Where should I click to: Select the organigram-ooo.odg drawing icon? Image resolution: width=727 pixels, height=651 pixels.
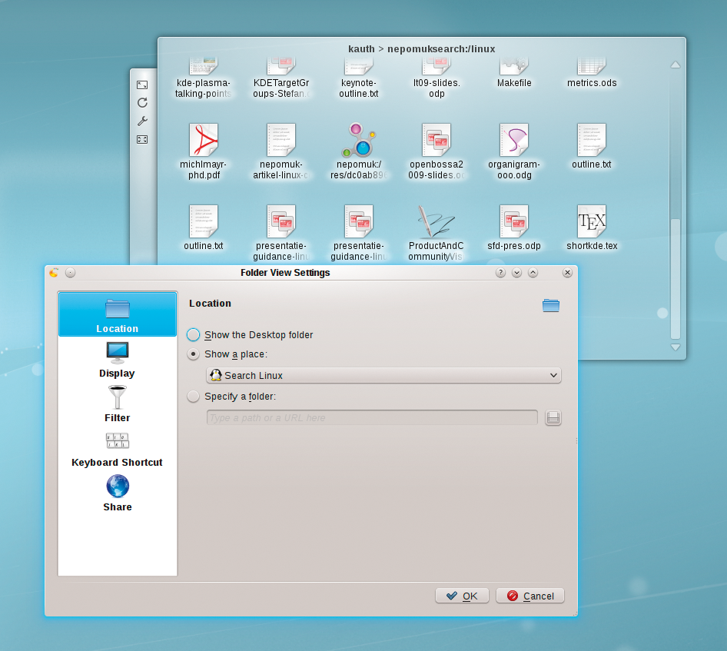[x=513, y=140]
